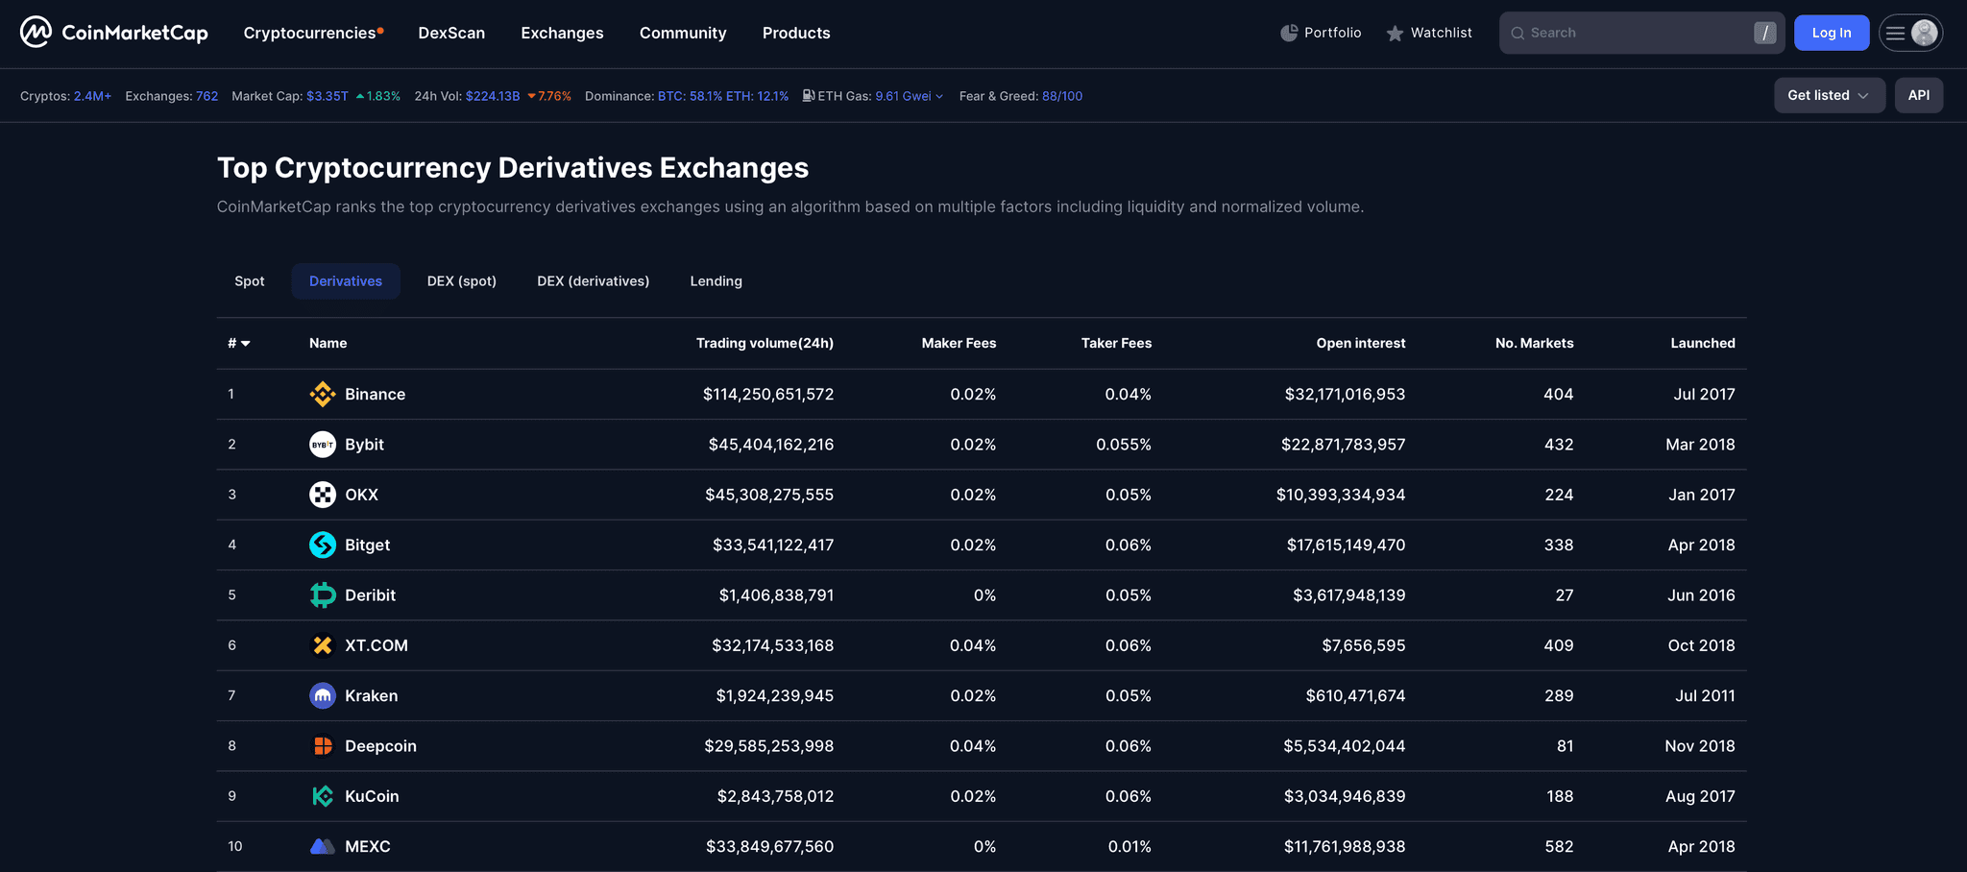Click the ETH Gas pump icon
Viewport: 1967px width, 872px height.
(809, 95)
